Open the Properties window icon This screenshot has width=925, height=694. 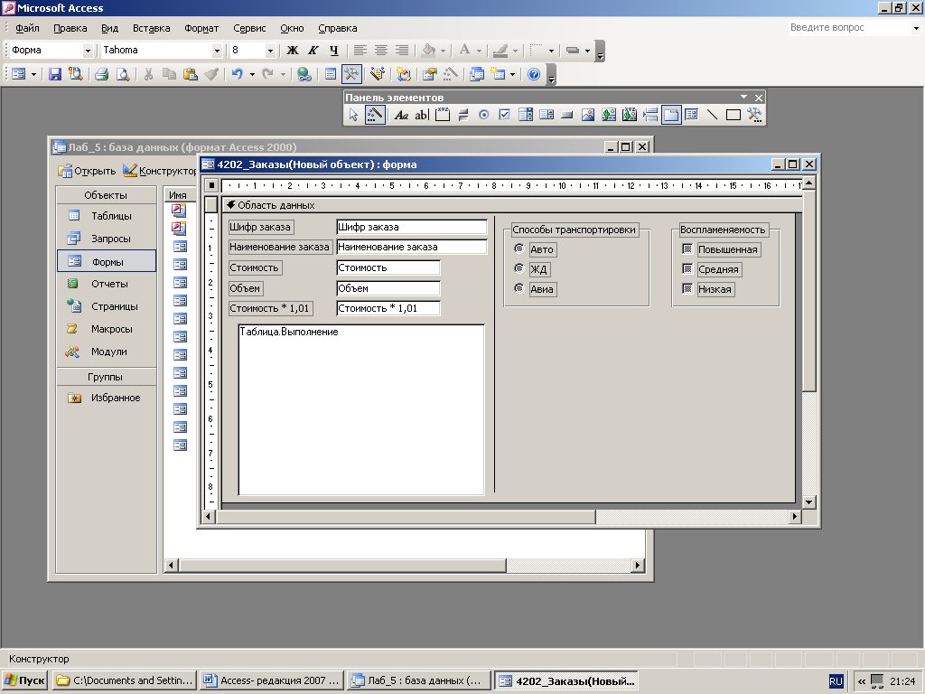click(429, 74)
